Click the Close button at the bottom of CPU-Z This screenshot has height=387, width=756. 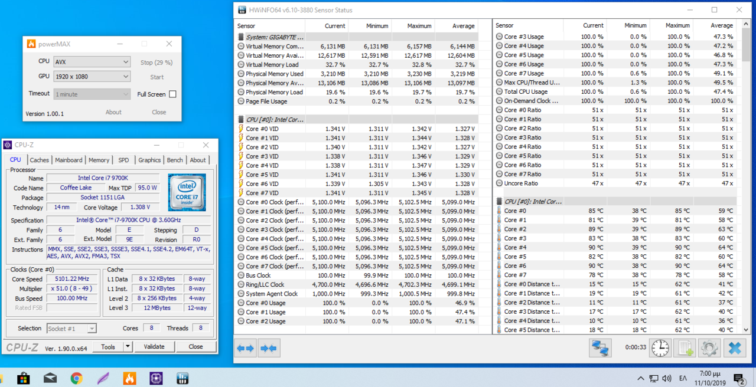(x=196, y=347)
